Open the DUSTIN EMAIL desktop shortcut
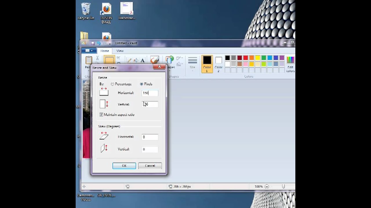The height and width of the screenshot is (208, 371). [x=106, y=13]
